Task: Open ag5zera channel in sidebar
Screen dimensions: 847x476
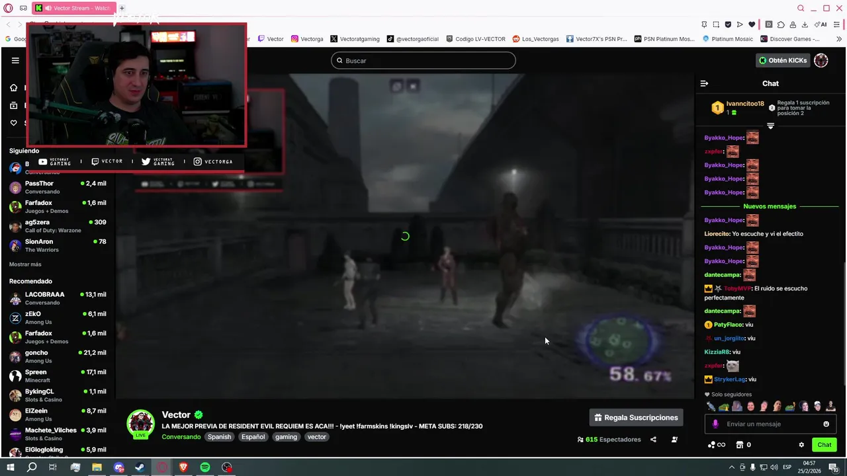Action: click(x=58, y=226)
